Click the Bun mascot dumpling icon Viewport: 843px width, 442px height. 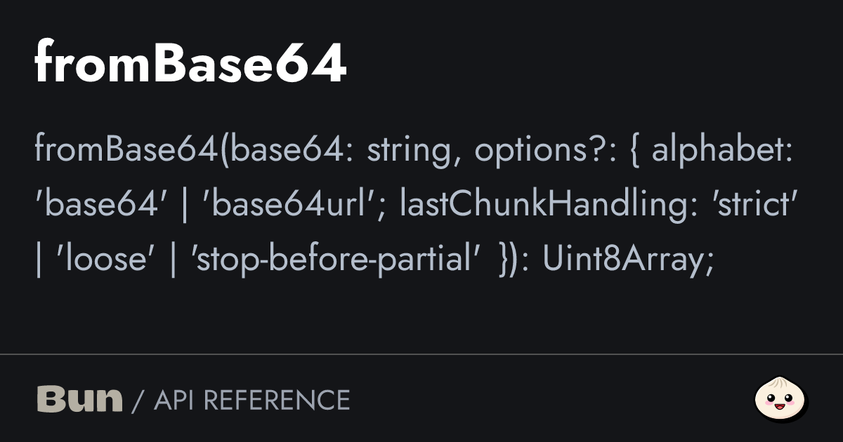tap(780, 399)
